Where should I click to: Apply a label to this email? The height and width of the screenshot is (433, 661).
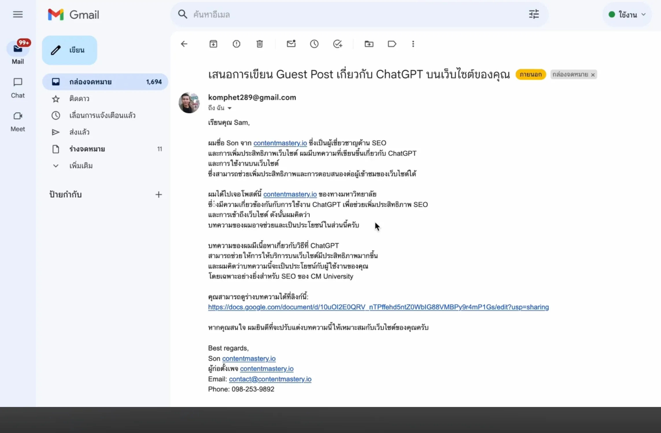coord(392,44)
